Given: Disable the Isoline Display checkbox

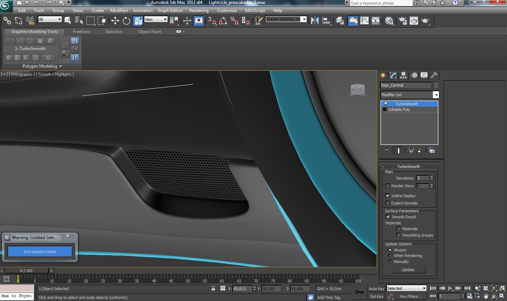Looking at the screenshot, I should (388, 196).
